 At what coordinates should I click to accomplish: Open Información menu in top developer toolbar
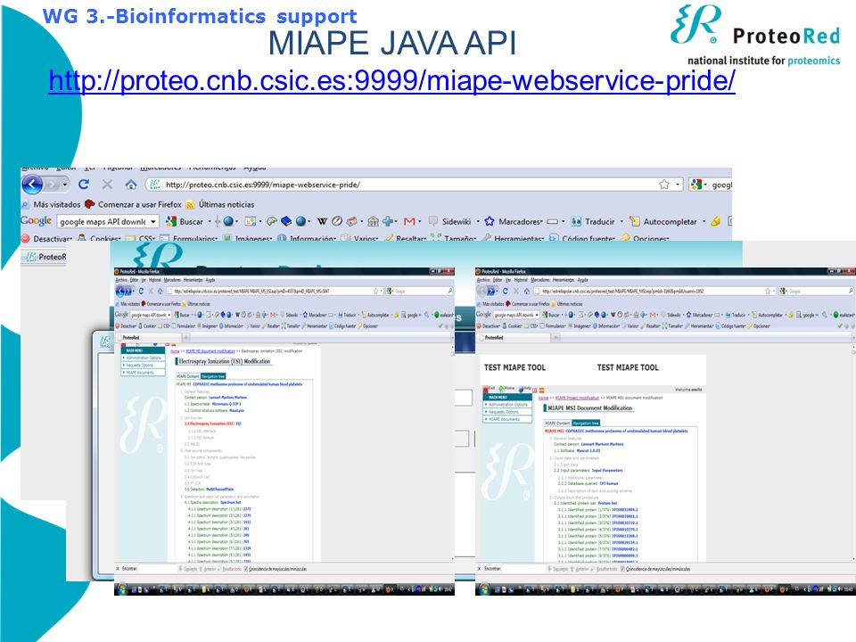(306, 239)
